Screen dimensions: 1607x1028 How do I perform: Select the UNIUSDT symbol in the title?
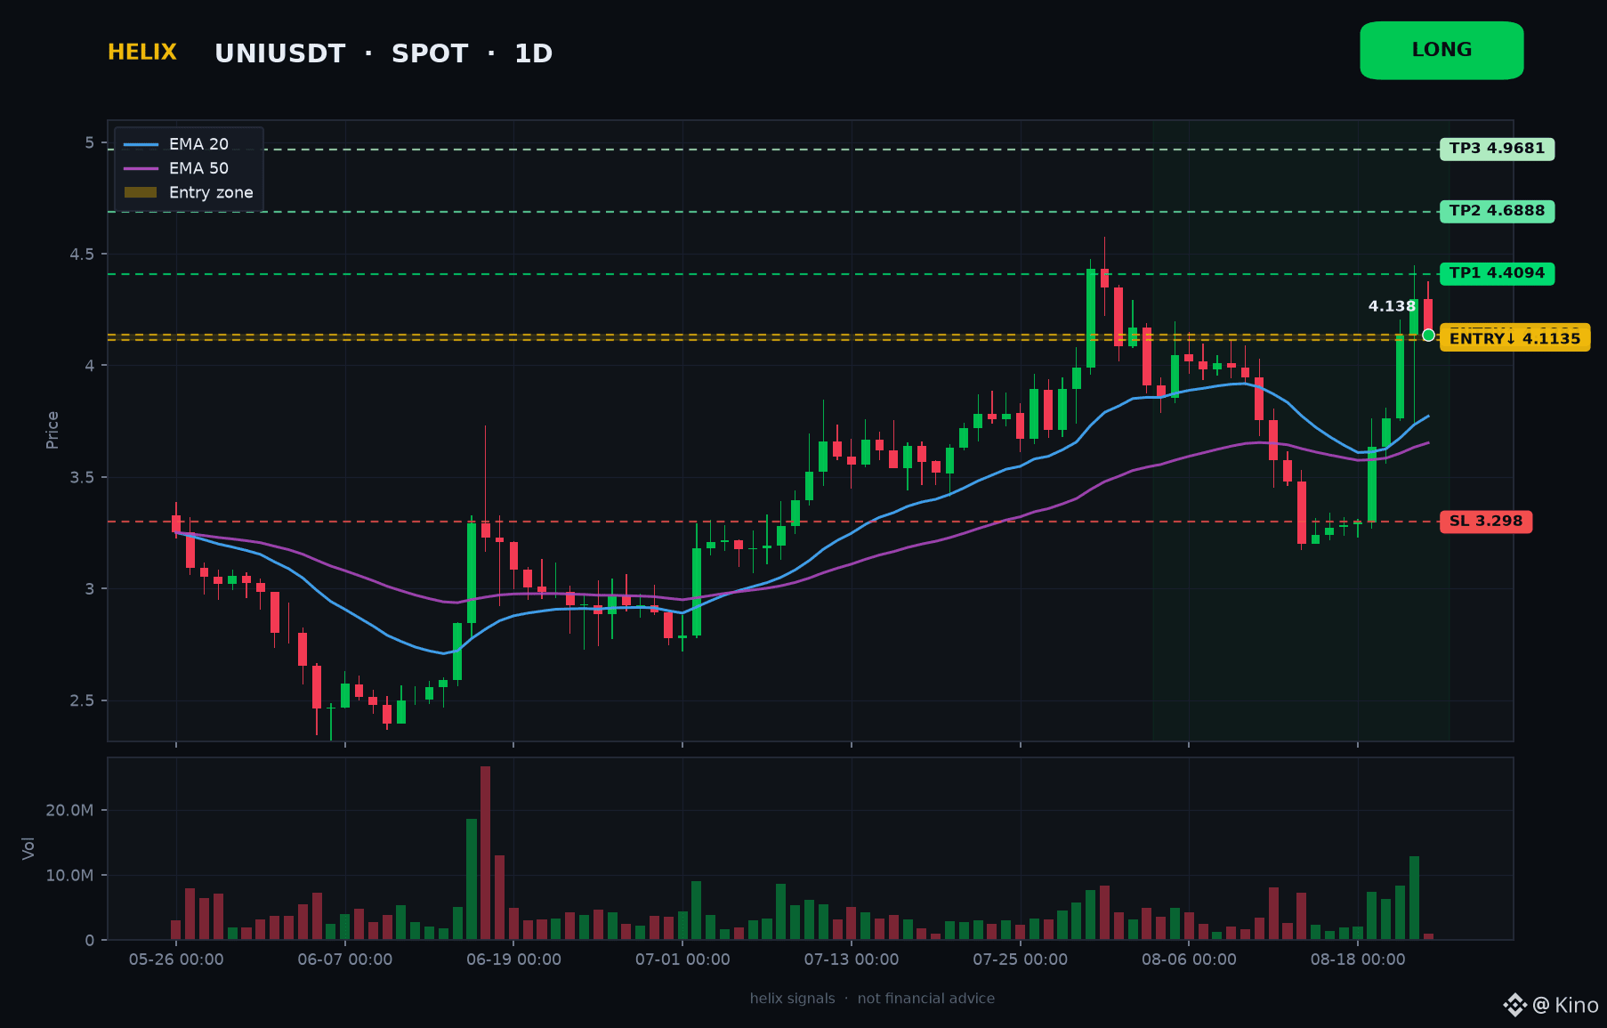279,54
